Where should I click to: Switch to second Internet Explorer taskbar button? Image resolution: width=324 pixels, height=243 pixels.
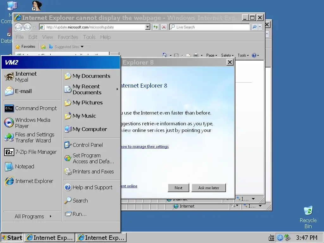101,238
